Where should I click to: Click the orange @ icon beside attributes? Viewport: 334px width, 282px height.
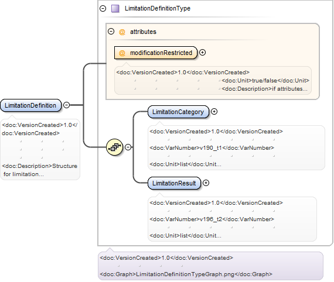click(122, 32)
